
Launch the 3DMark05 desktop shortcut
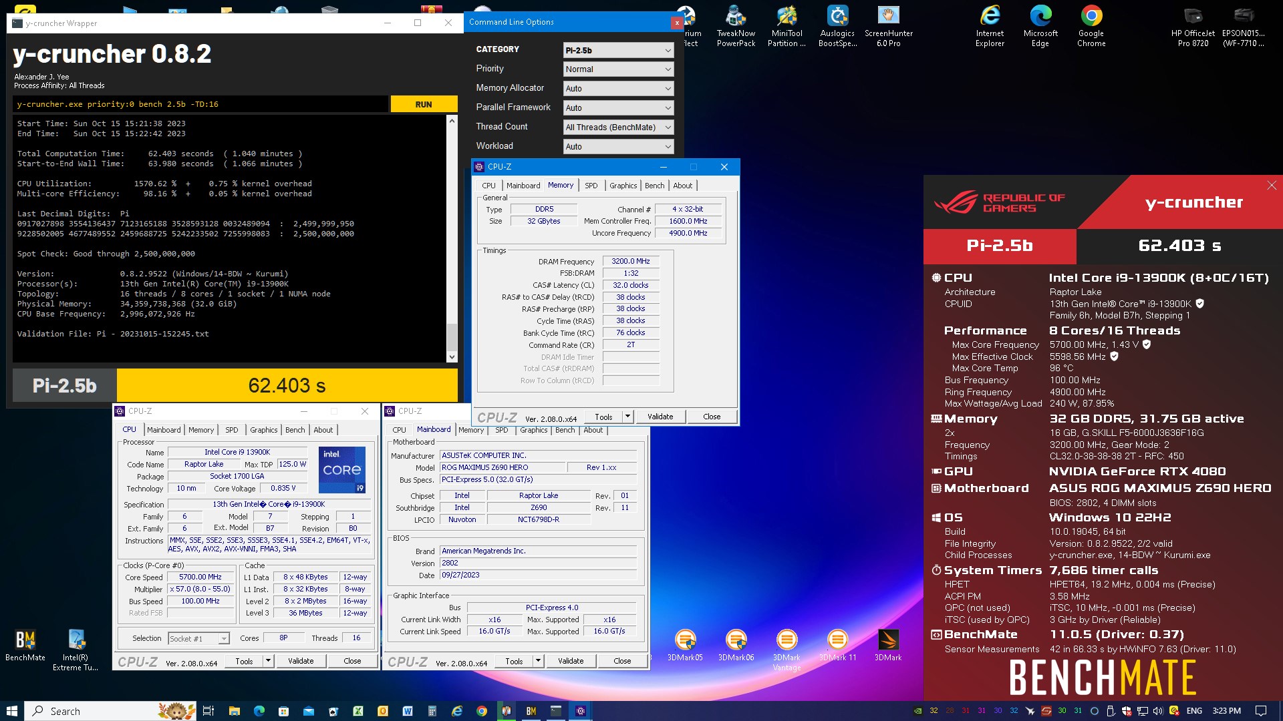pos(685,645)
